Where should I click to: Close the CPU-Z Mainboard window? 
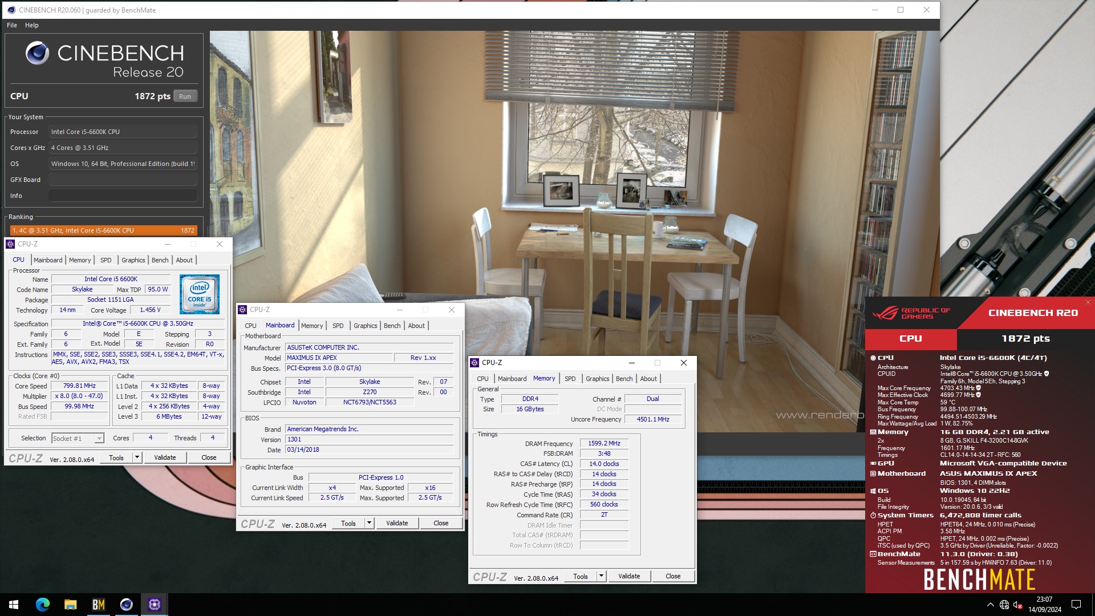point(451,310)
